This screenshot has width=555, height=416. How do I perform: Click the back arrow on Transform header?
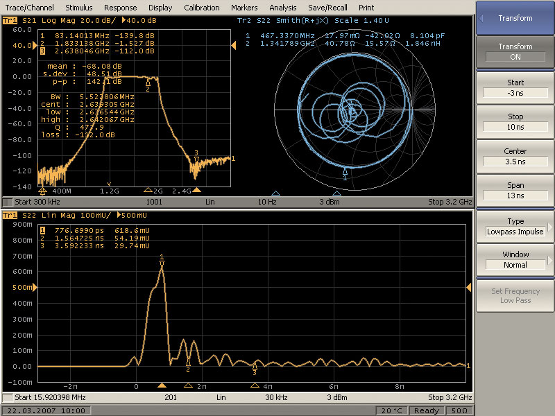click(481, 19)
